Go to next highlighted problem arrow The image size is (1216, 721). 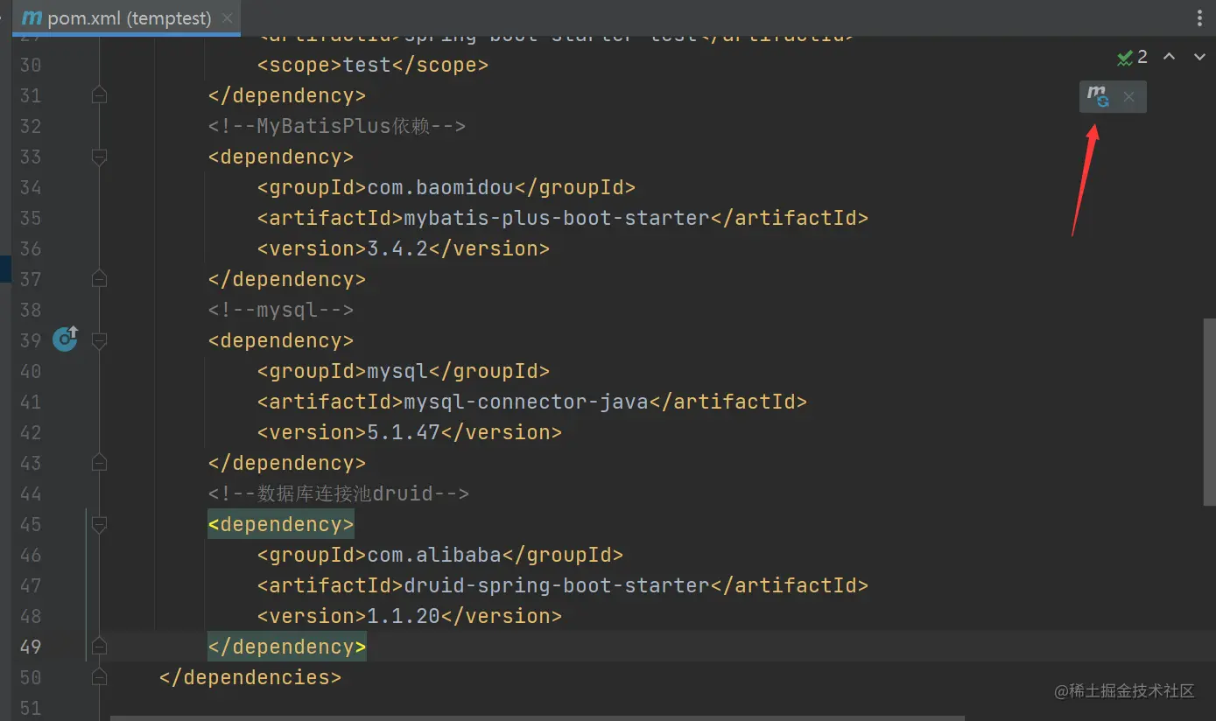click(1199, 57)
